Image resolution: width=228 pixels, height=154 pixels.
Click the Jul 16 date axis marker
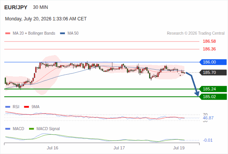[x=52, y=148]
